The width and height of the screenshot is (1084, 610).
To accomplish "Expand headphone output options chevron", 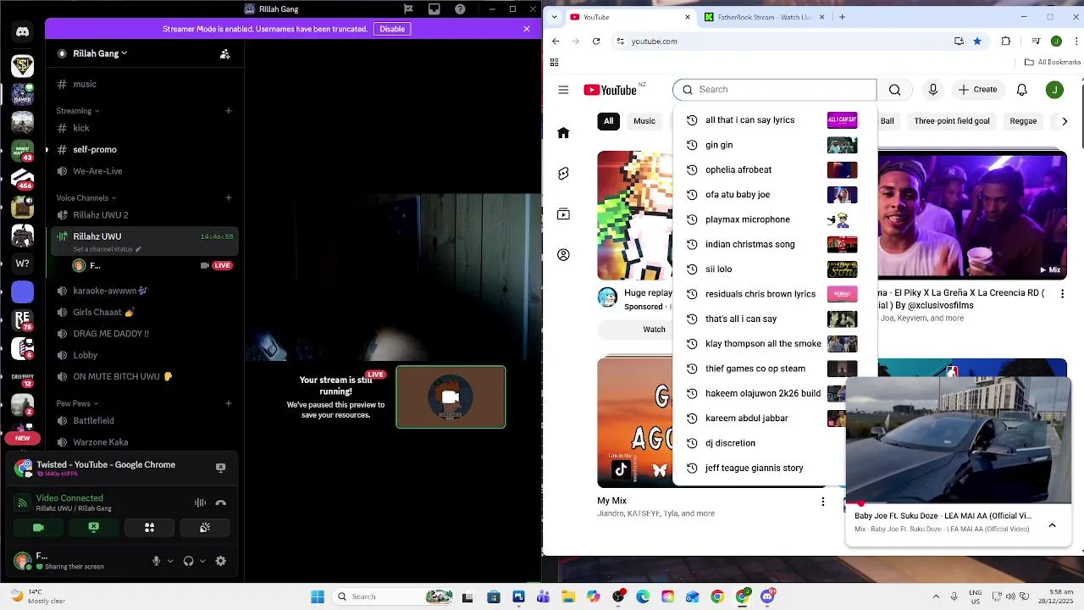I will click(202, 561).
